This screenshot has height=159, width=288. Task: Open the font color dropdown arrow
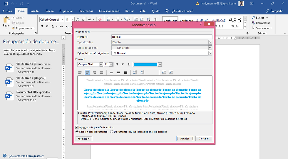click(160, 64)
